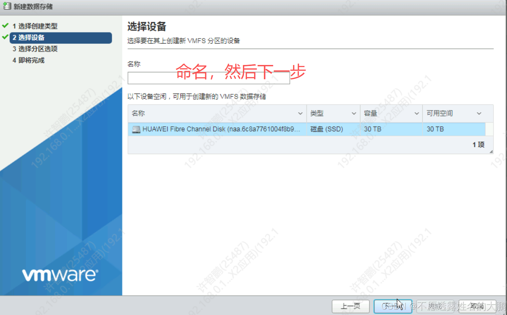Click the HUAWEI Fibre Channel Disk drive icon
The width and height of the screenshot is (507, 315).
pyautogui.click(x=136, y=129)
